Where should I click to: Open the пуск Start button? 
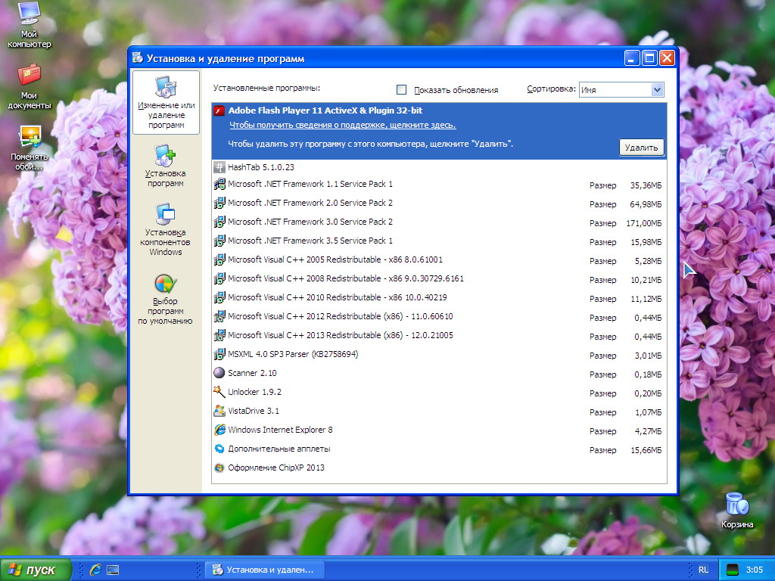coord(36,570)
